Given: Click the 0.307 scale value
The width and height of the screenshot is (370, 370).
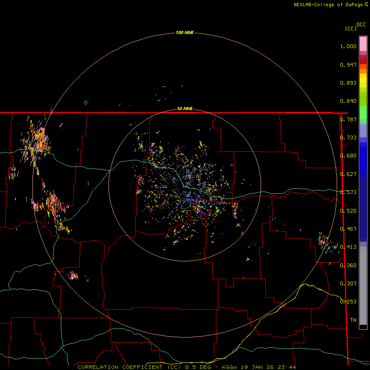Looking at the screenshot, I should tap(348, 284).
